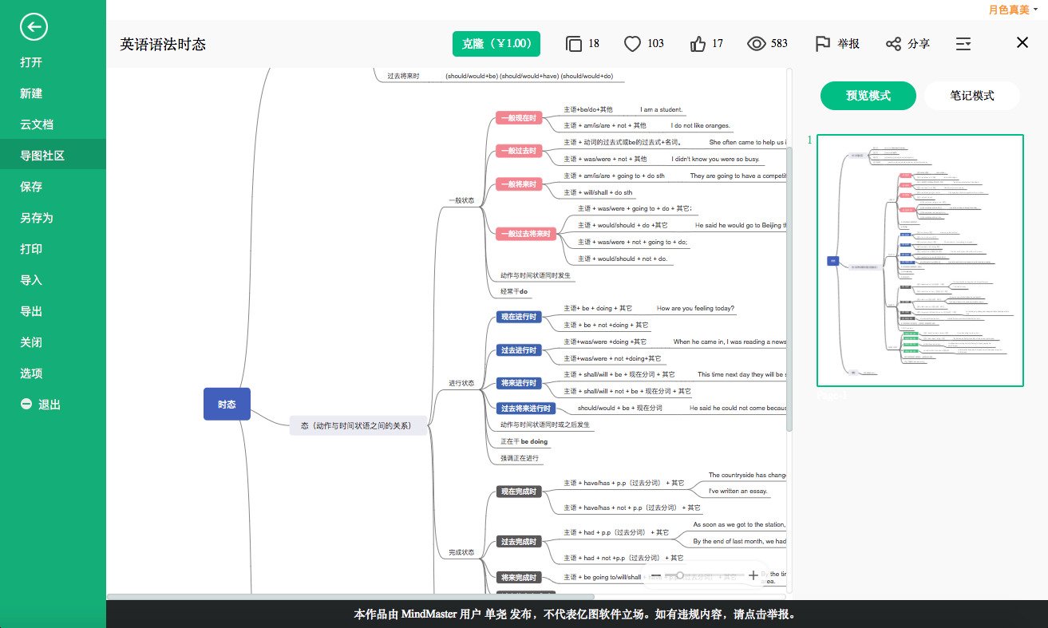Click the flag report icon

coord(822,44)
